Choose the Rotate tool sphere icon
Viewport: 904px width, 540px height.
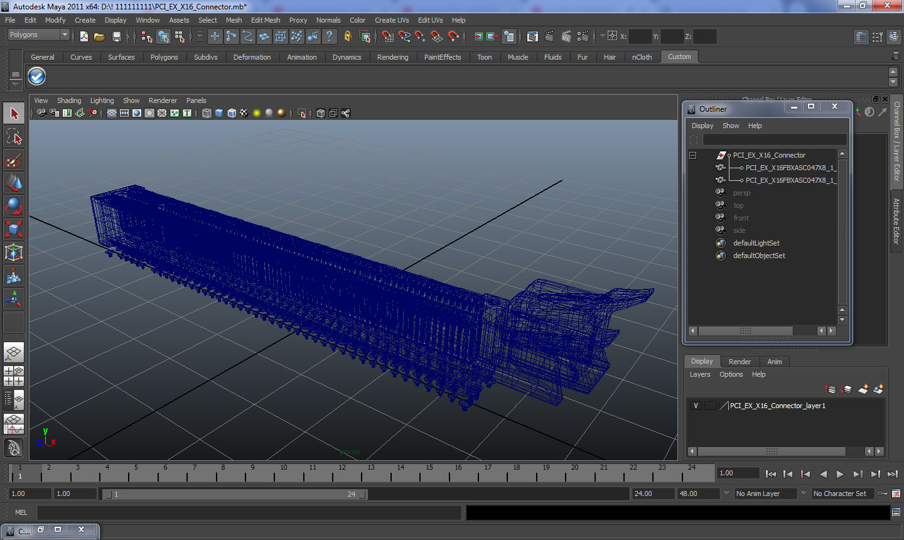pos(14,206)
